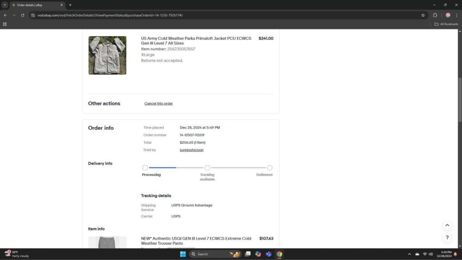Viewport: 462px width, 260px height.
Task: Open the Chrome profile avatar
Action: click(x=448, y=15)
